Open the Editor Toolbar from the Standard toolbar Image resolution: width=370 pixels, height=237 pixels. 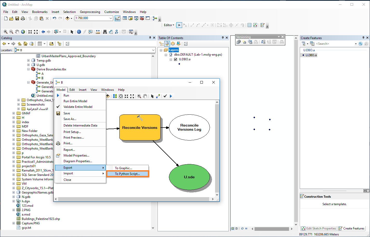coord(118,18)
